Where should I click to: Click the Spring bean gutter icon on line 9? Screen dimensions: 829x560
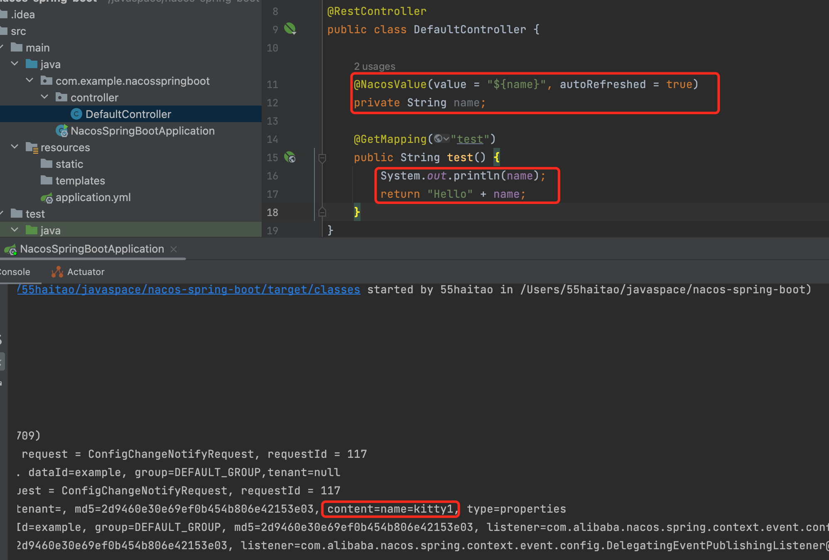click(290, 29)
